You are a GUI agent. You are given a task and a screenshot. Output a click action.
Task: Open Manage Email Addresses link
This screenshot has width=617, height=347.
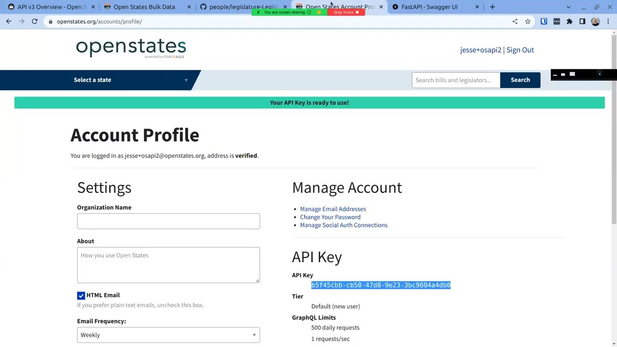tap(333, 209)
